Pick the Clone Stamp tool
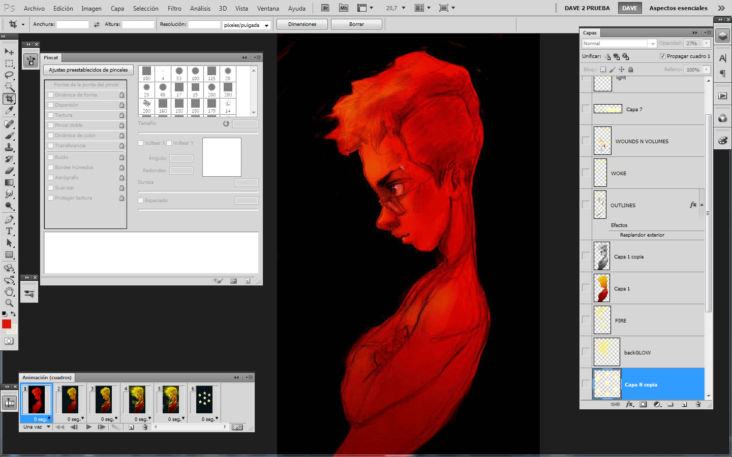This screenshot has height=457, width=732. point(9,147)
